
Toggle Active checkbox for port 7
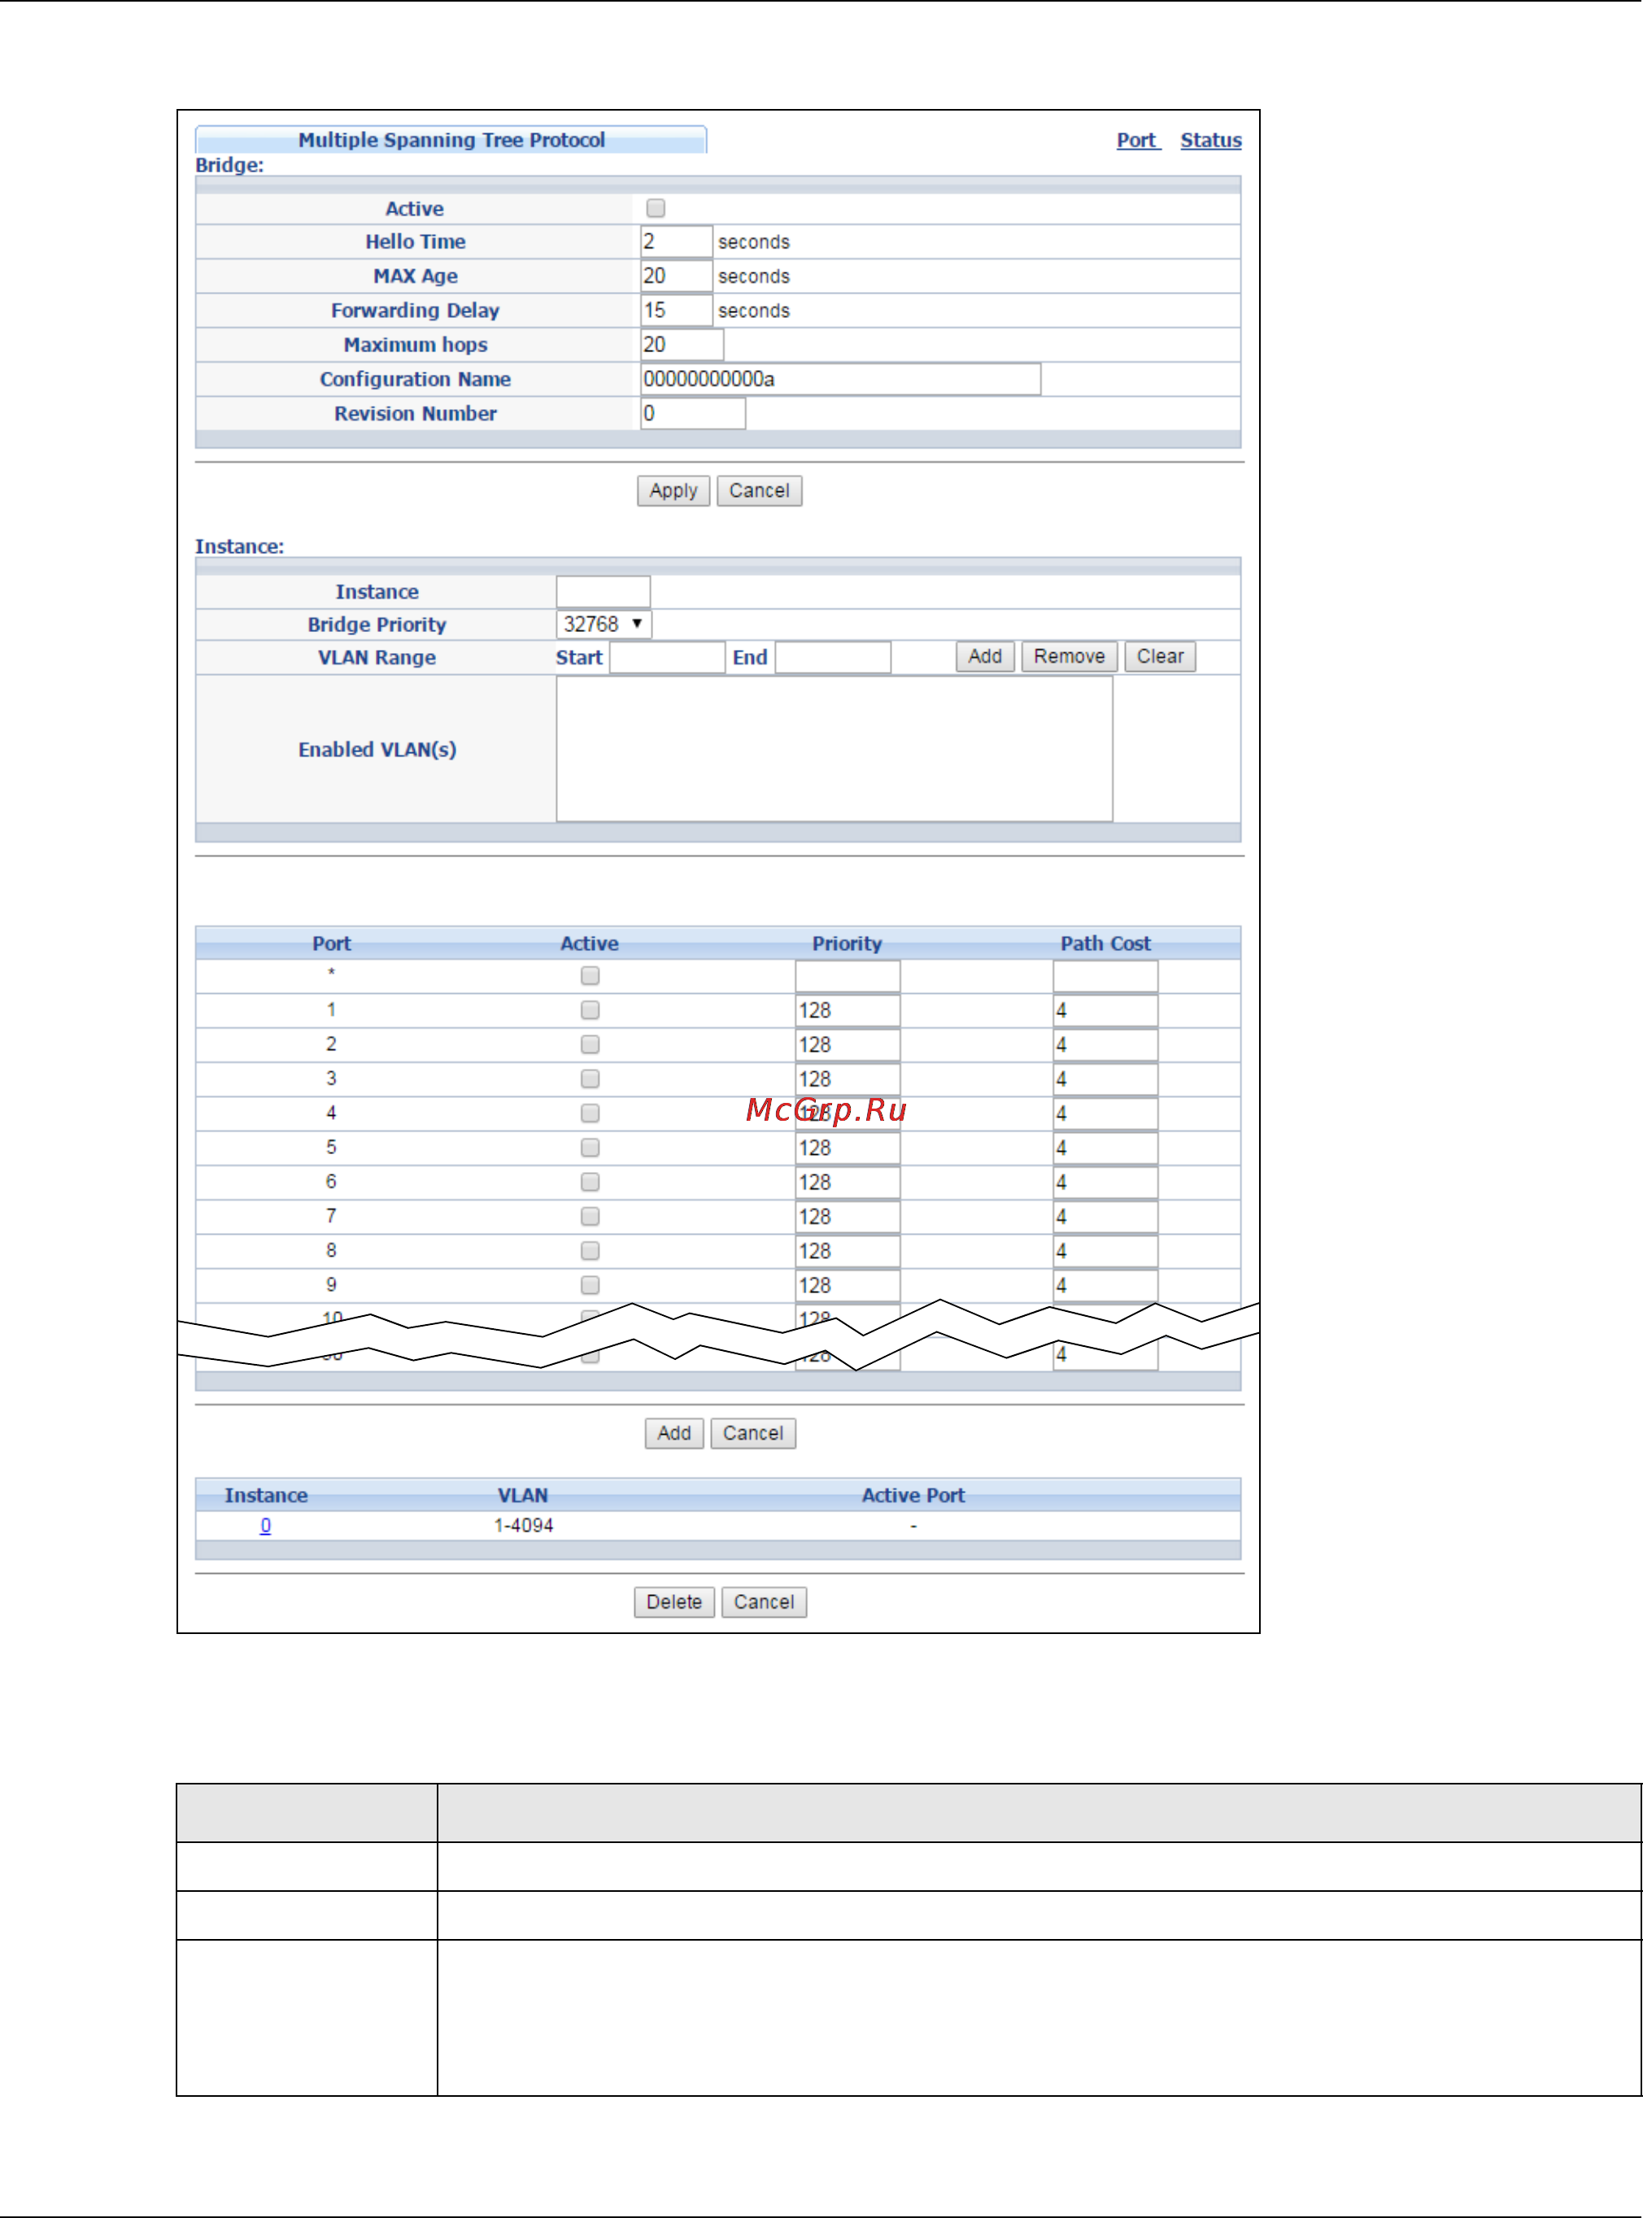590,1218
